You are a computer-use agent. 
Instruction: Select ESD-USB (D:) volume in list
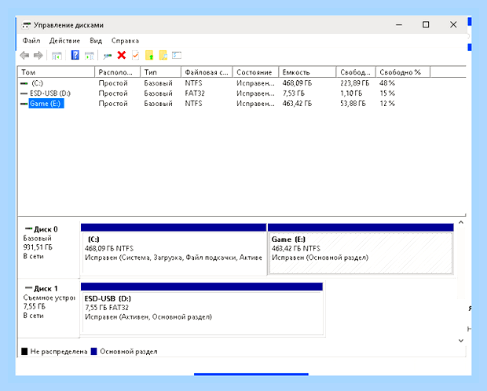pos(50,93)
